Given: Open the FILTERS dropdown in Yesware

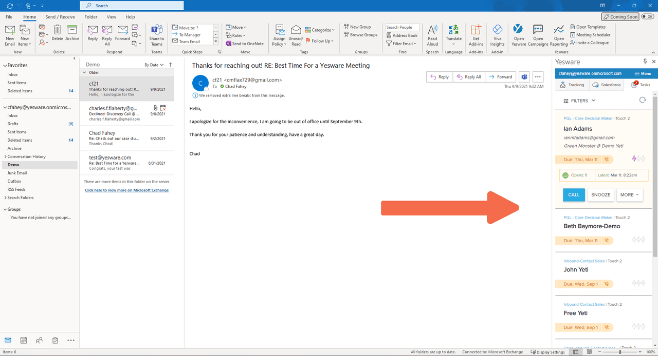Looking at the screenshot, I should (579, 101).
